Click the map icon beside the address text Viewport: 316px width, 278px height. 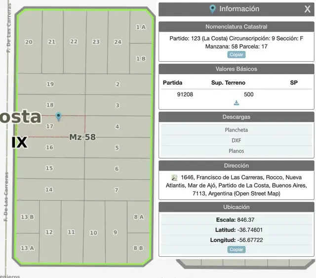pyautogui.click(x=174, y=178)
